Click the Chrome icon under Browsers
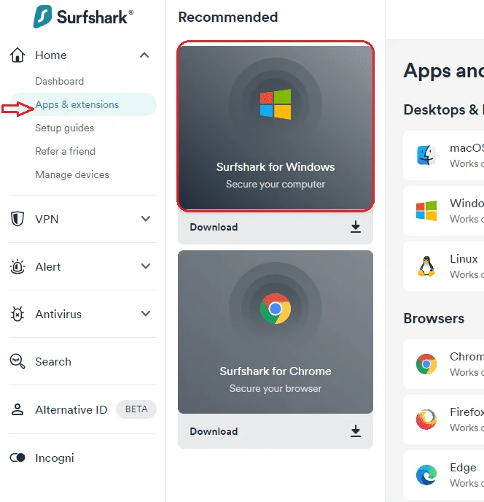This screenshot has width=484, height=502. point(426,364)
